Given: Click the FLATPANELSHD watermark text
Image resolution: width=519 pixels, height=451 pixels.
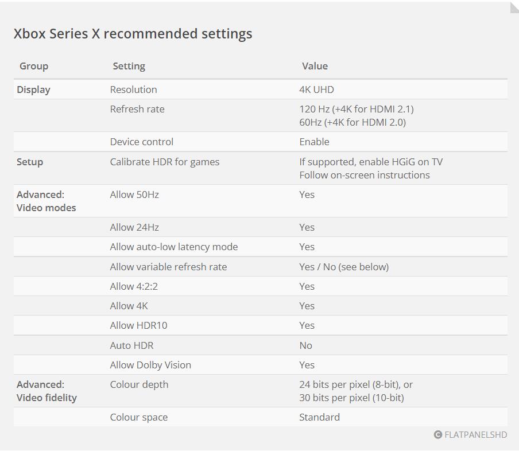Looking at the screenshot, I should click(x=475, y=434).
